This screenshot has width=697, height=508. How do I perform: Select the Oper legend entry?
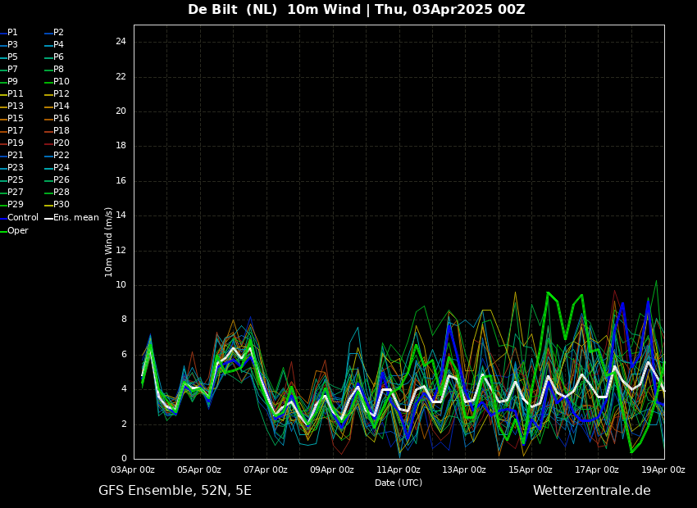click(18, 231)
